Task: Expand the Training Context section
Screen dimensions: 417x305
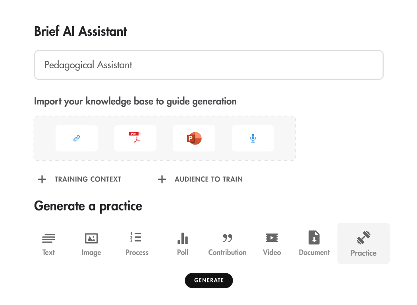Action: pos(88,179)
